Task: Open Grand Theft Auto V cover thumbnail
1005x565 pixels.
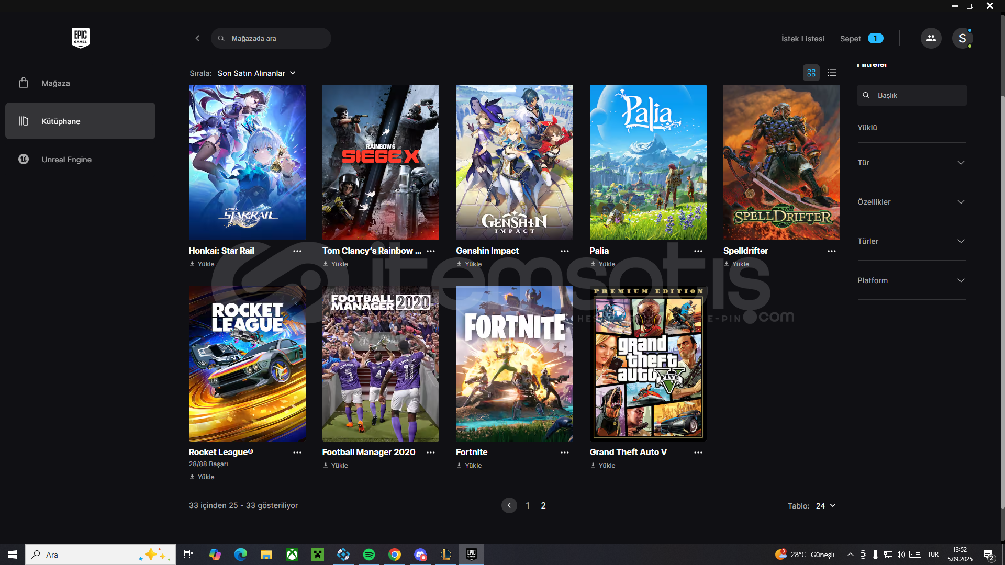Action: (x=648, y=364)
